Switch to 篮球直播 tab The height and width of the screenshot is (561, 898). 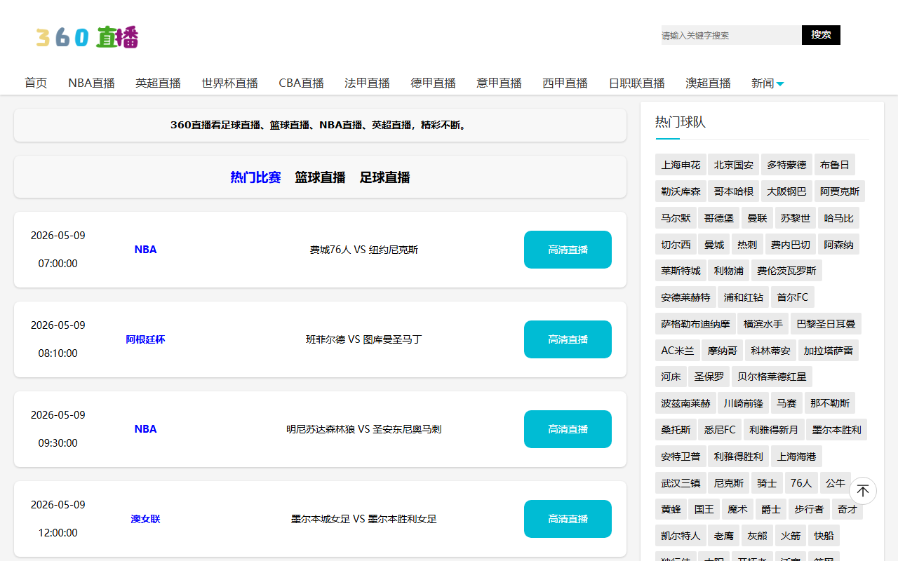pyautogui.click(x=320, y=177)
